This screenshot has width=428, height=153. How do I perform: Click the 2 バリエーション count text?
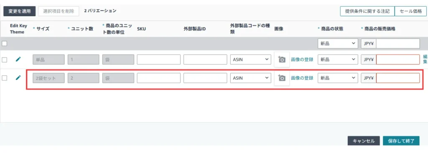100,11
